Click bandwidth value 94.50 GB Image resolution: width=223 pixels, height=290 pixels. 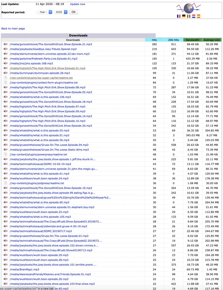(193, 49)
